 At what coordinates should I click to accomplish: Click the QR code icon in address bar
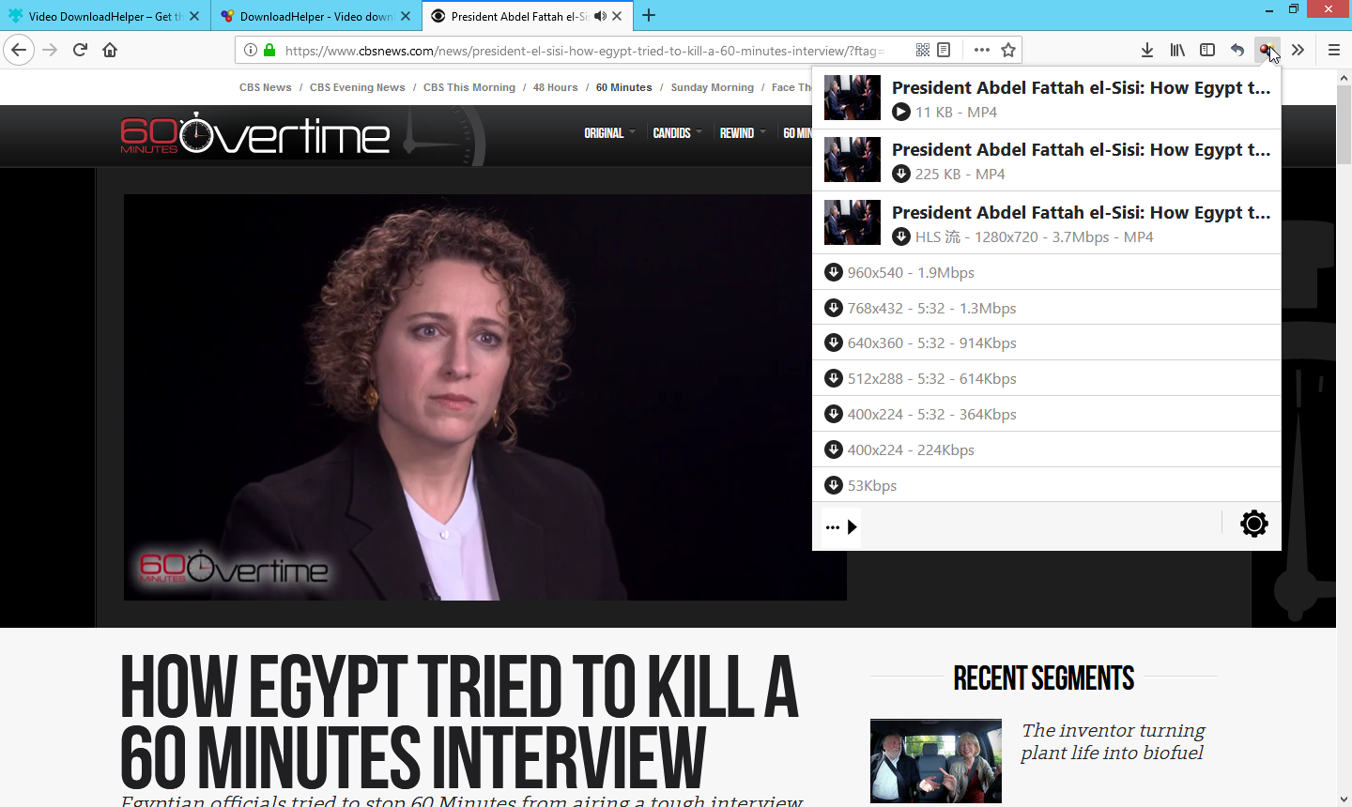tap(923, 50)
